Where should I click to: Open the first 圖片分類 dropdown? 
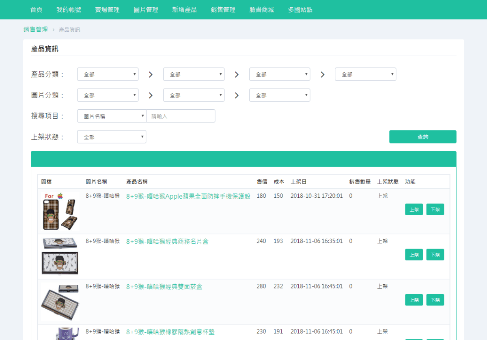pos(108,95)
